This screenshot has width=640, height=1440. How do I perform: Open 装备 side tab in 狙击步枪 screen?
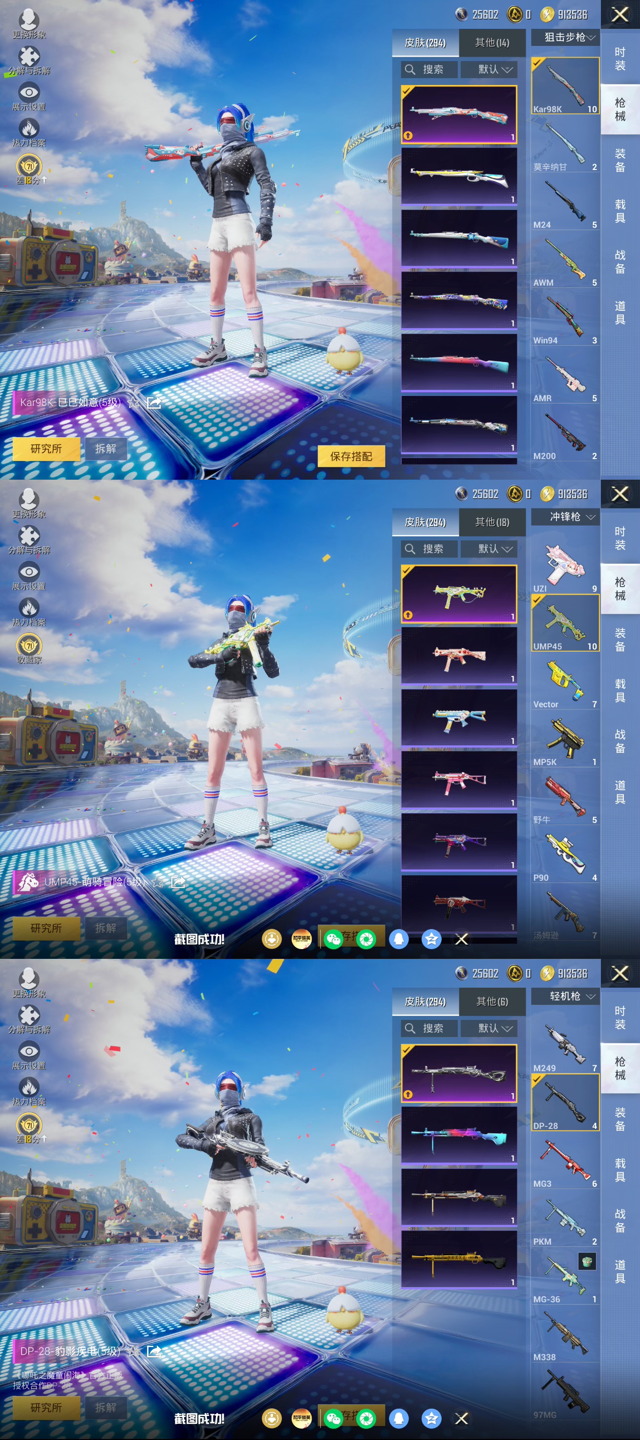(x=620, y=160)
